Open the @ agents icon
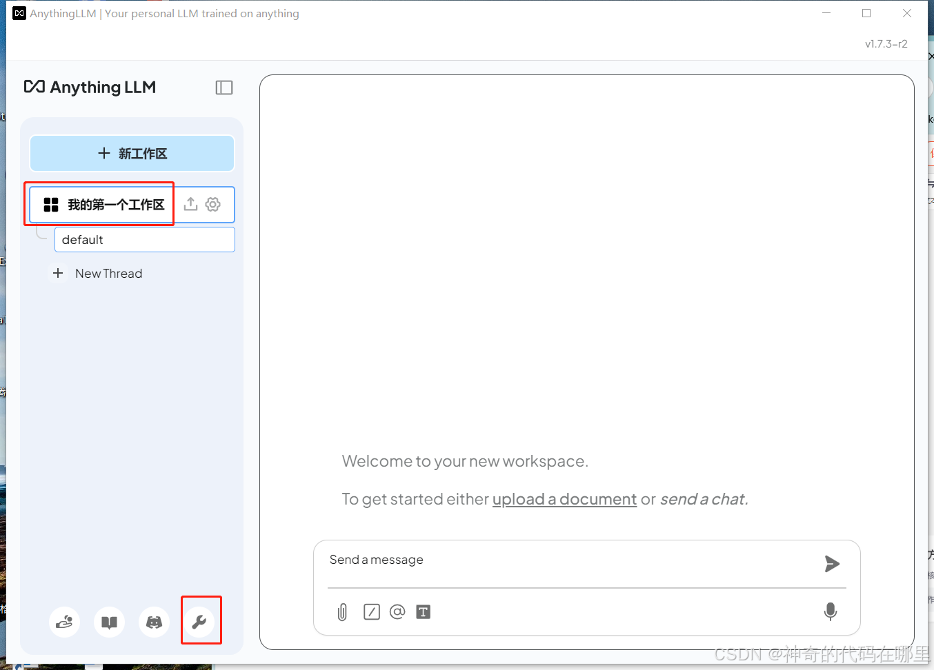Image resolution: width=934 pixels, height=670 pixels. [x=397, y=611]
